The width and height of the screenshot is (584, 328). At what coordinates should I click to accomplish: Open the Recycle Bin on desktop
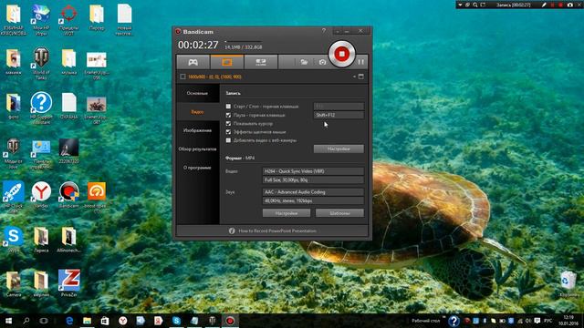[568, 283]
